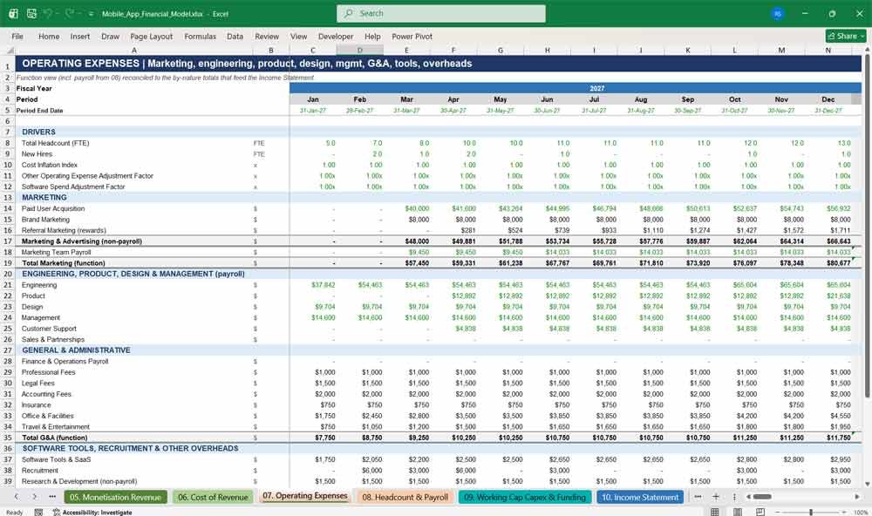The image size is (872, 516).
Task: Click the previous sheet navigation arrow
Action: 16,497
